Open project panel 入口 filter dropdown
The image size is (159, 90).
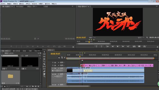pyautogui.click(x=33, y=56)
